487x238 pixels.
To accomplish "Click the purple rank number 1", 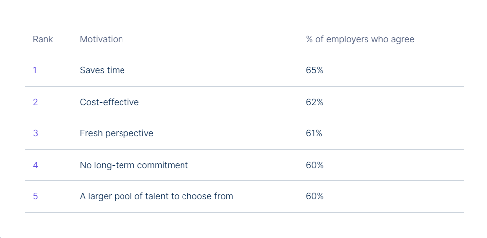I will click(35, 70).
